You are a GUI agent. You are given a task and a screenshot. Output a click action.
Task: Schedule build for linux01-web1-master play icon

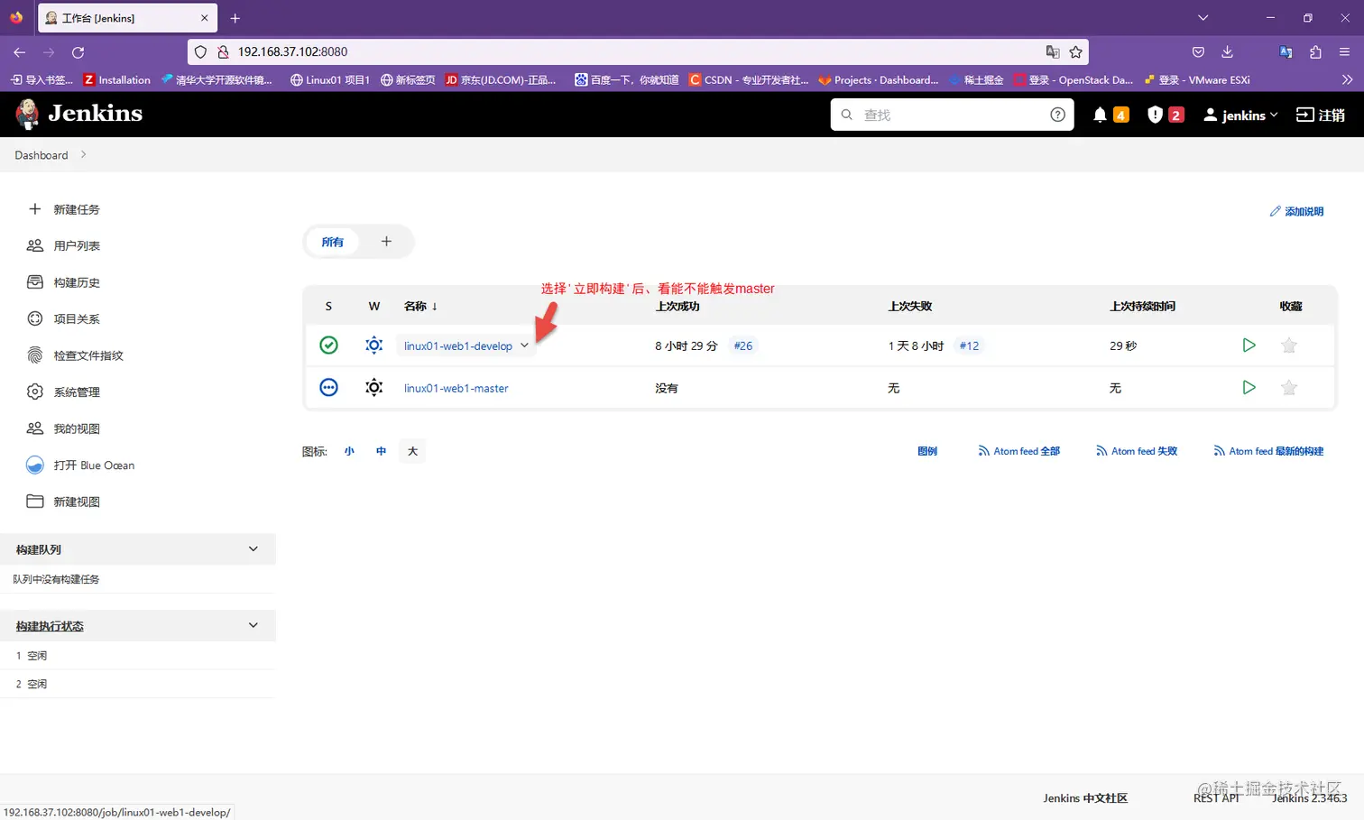click(1249, 387)
